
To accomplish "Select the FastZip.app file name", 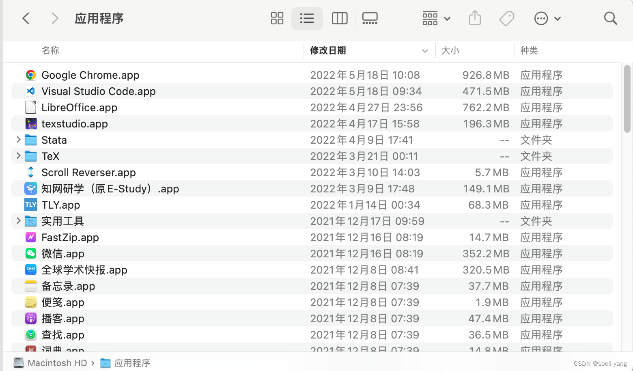I will click(x=70, y=237).
